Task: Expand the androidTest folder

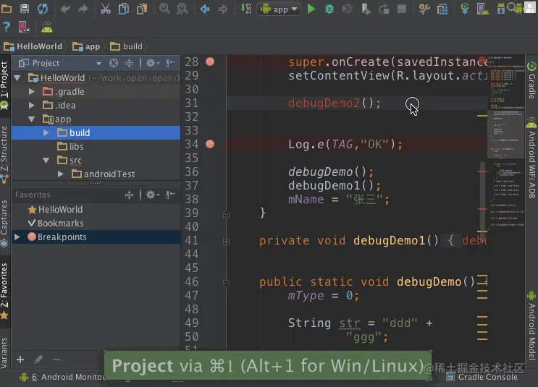Action: click(60, 174)
